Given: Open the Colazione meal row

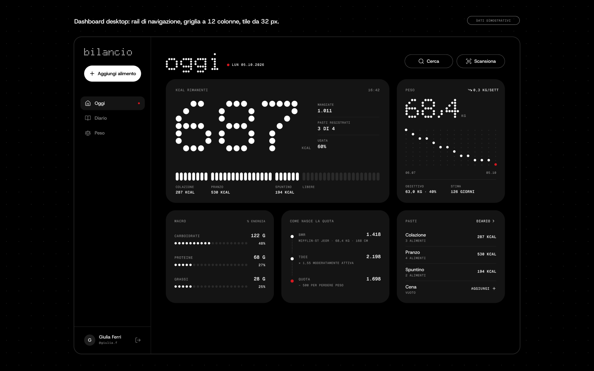Looking at the screenshot, I should [451, 237].
